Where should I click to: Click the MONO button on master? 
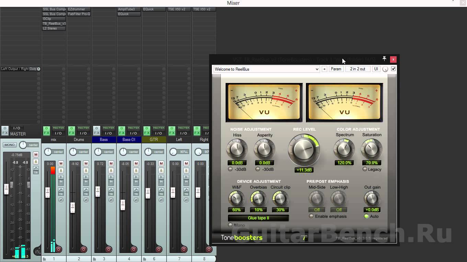tap(10, 145)
